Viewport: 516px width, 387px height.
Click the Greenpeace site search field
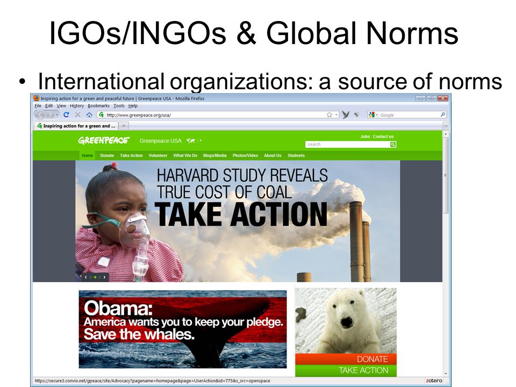point(348,144)
